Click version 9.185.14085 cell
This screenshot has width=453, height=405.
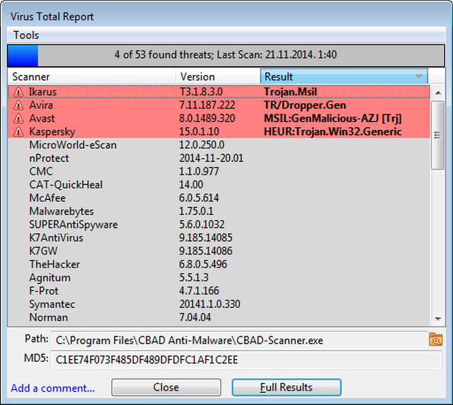pos(206,237)
